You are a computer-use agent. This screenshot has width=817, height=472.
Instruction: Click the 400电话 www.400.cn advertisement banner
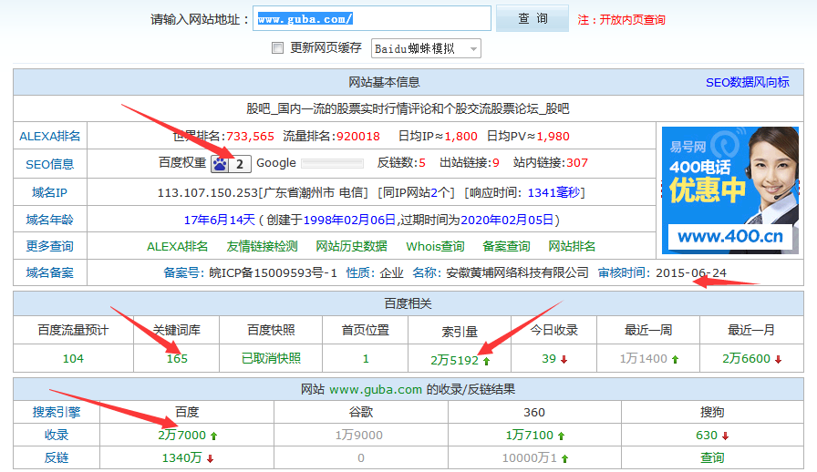coord(730,190)
